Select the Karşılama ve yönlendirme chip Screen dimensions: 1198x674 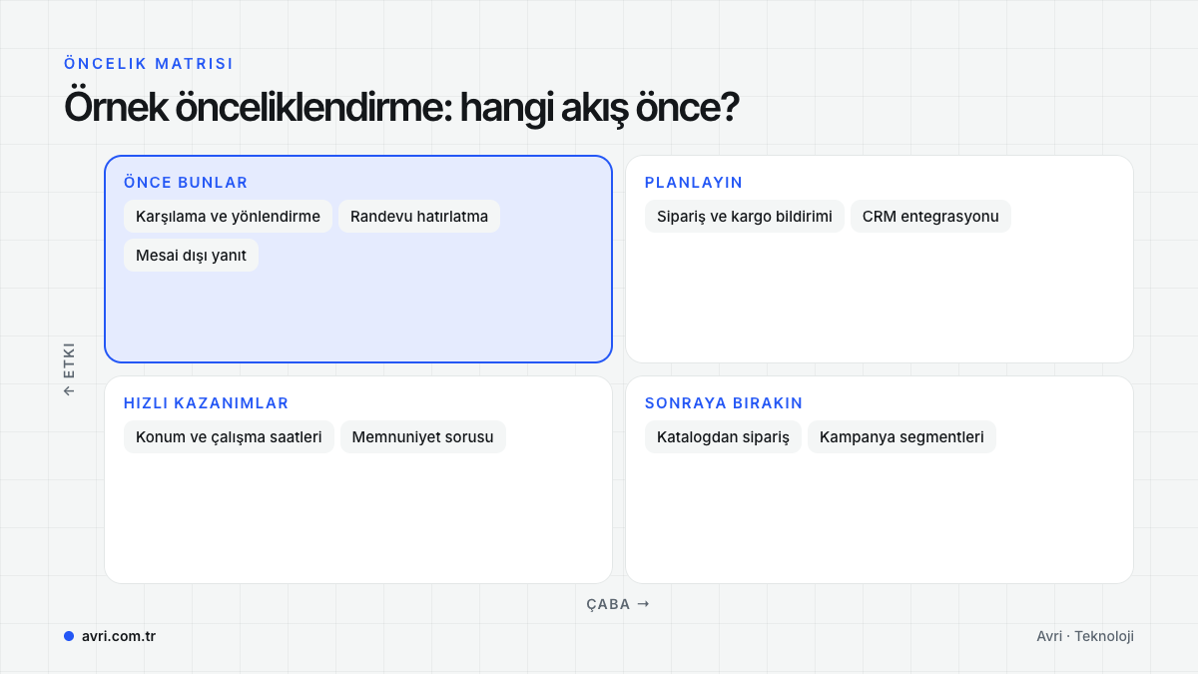[x=228, y=217]
